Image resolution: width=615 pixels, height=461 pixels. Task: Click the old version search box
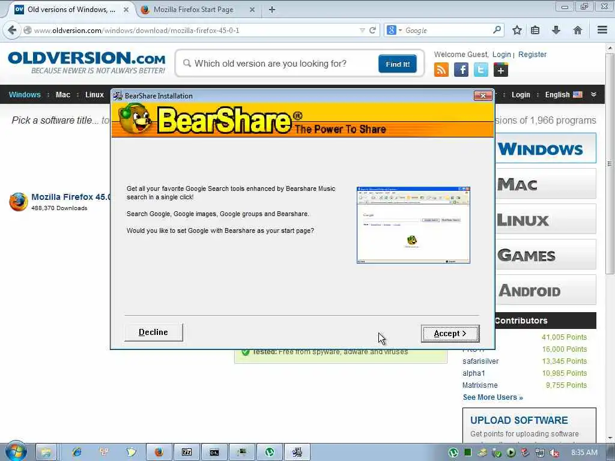(x=279, y=64)
